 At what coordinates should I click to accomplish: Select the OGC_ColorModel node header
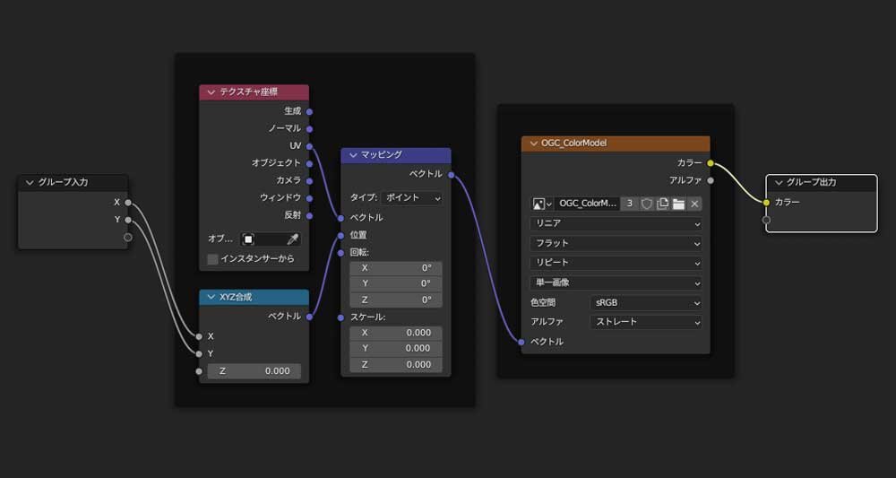tap(616, 143)
